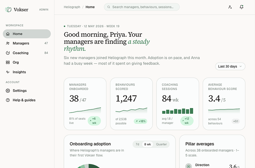
Task: Click the "across 54 behaviours" text
Action: coord(215,121)
